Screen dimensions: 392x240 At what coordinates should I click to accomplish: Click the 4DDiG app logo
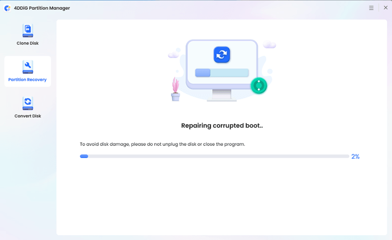point(7,8)
